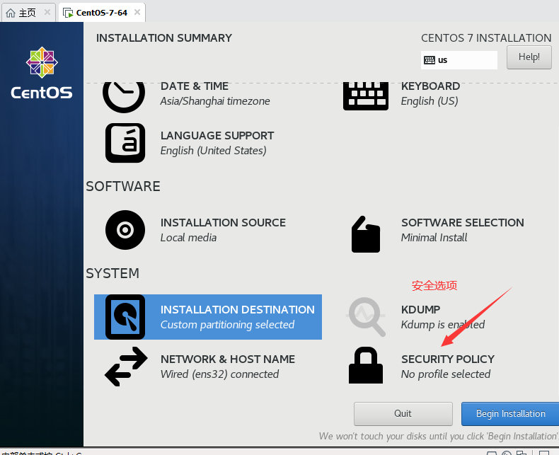The height and width of the screenshot is (455, 559).
Task: Click Custom partitioning selected text
Action: click(227, 325)
